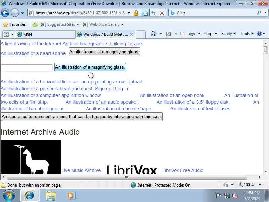The image size is (269, 202).
Task: Open the computer application window link
Action: click(51, 95)
